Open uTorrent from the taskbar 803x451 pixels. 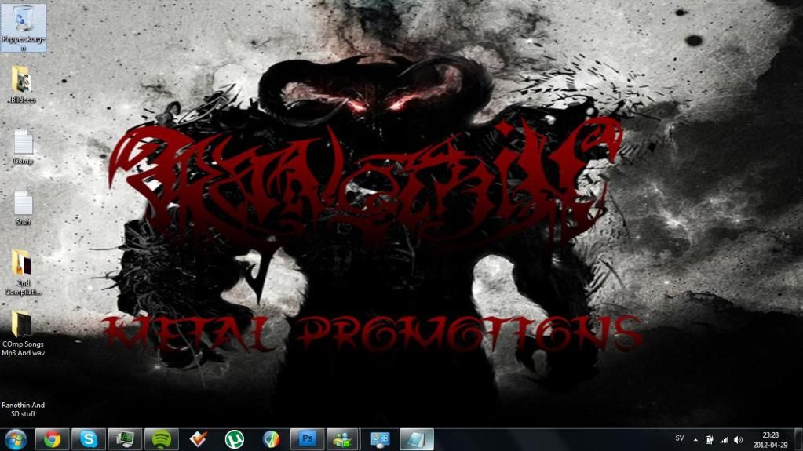(x=235, y=440)
